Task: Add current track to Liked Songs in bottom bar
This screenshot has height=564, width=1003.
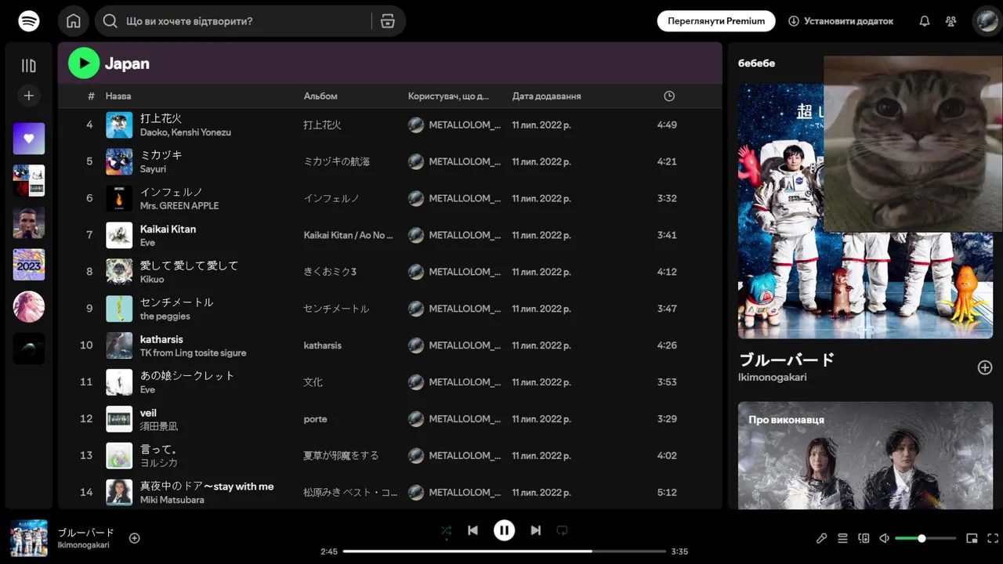Action: (x=135, y=538)
